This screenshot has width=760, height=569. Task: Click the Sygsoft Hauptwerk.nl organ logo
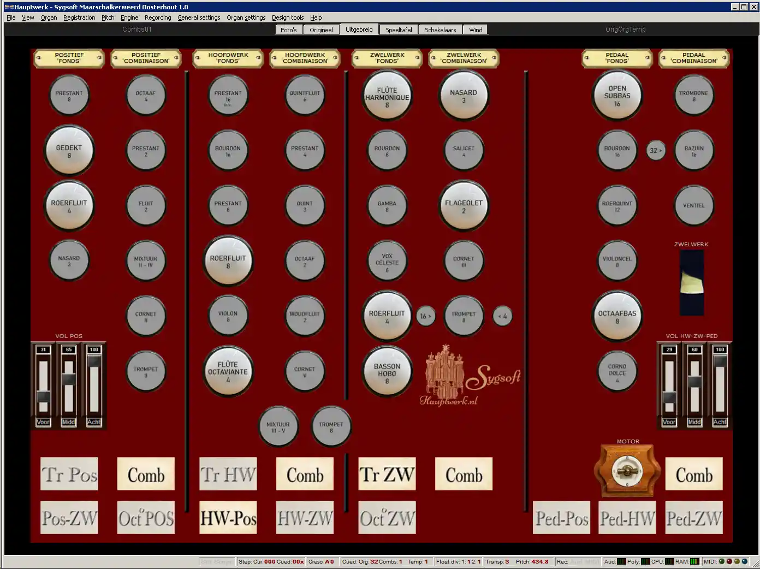point(471,376)
